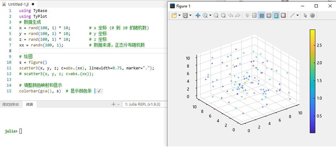Image resolution: width=336 pixels, height=147 pixels.
Task: Click 's = figure()' code line
Action: click(33, 62)
